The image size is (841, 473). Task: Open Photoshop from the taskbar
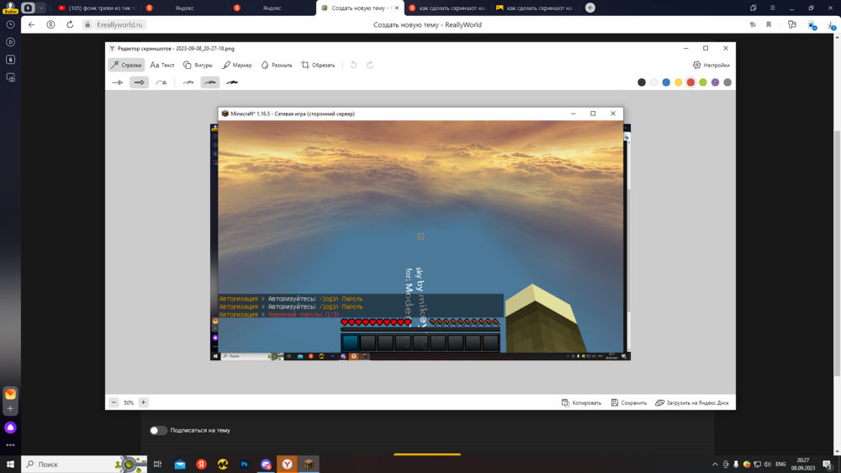pyautogui.click(x=245, y=464)
